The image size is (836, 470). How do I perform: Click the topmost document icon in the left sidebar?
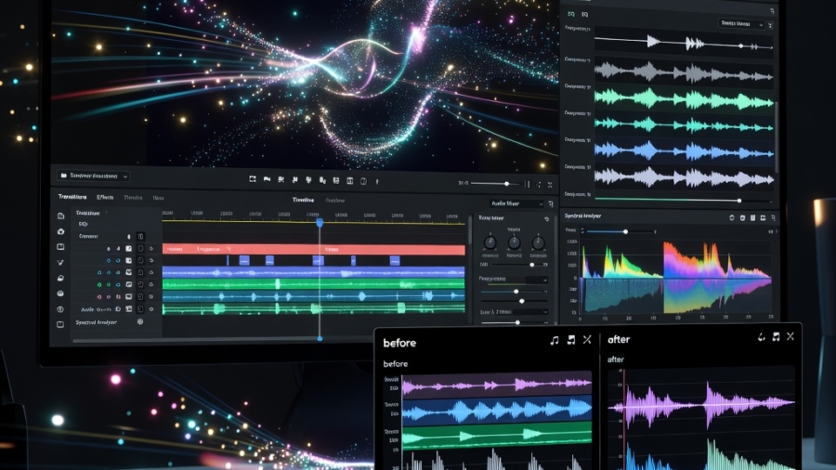tap(60, 215)
